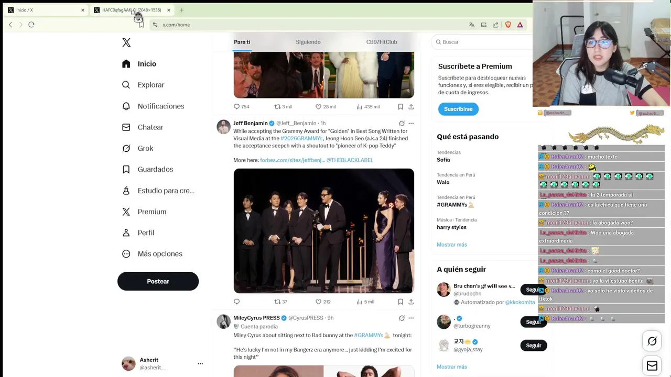Open Notificaciones in sidebar
This screenshot has width=671, height=377.
click(x=153, y=106)
